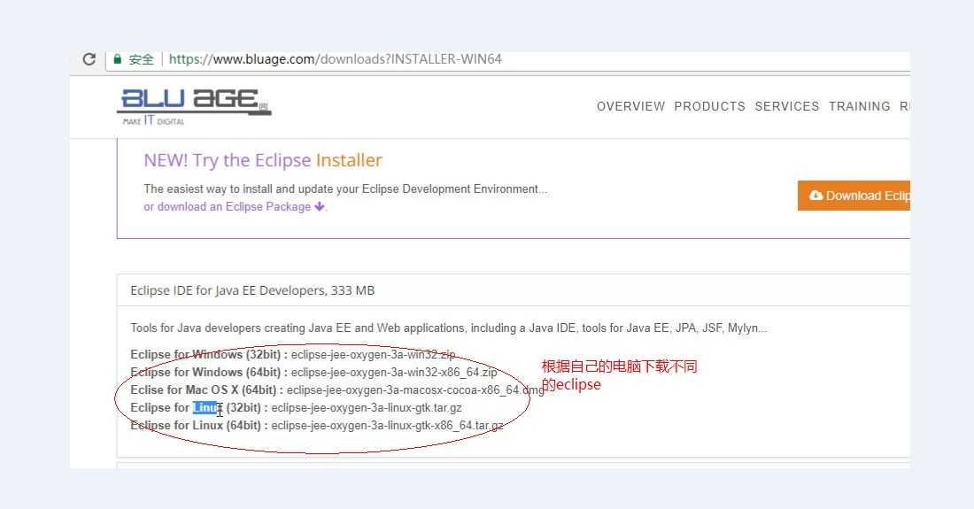Screen dimensions: 974x509
Task: Click 'Eclipse IDE for Java EE Developers' title
Action: (252, 290)
